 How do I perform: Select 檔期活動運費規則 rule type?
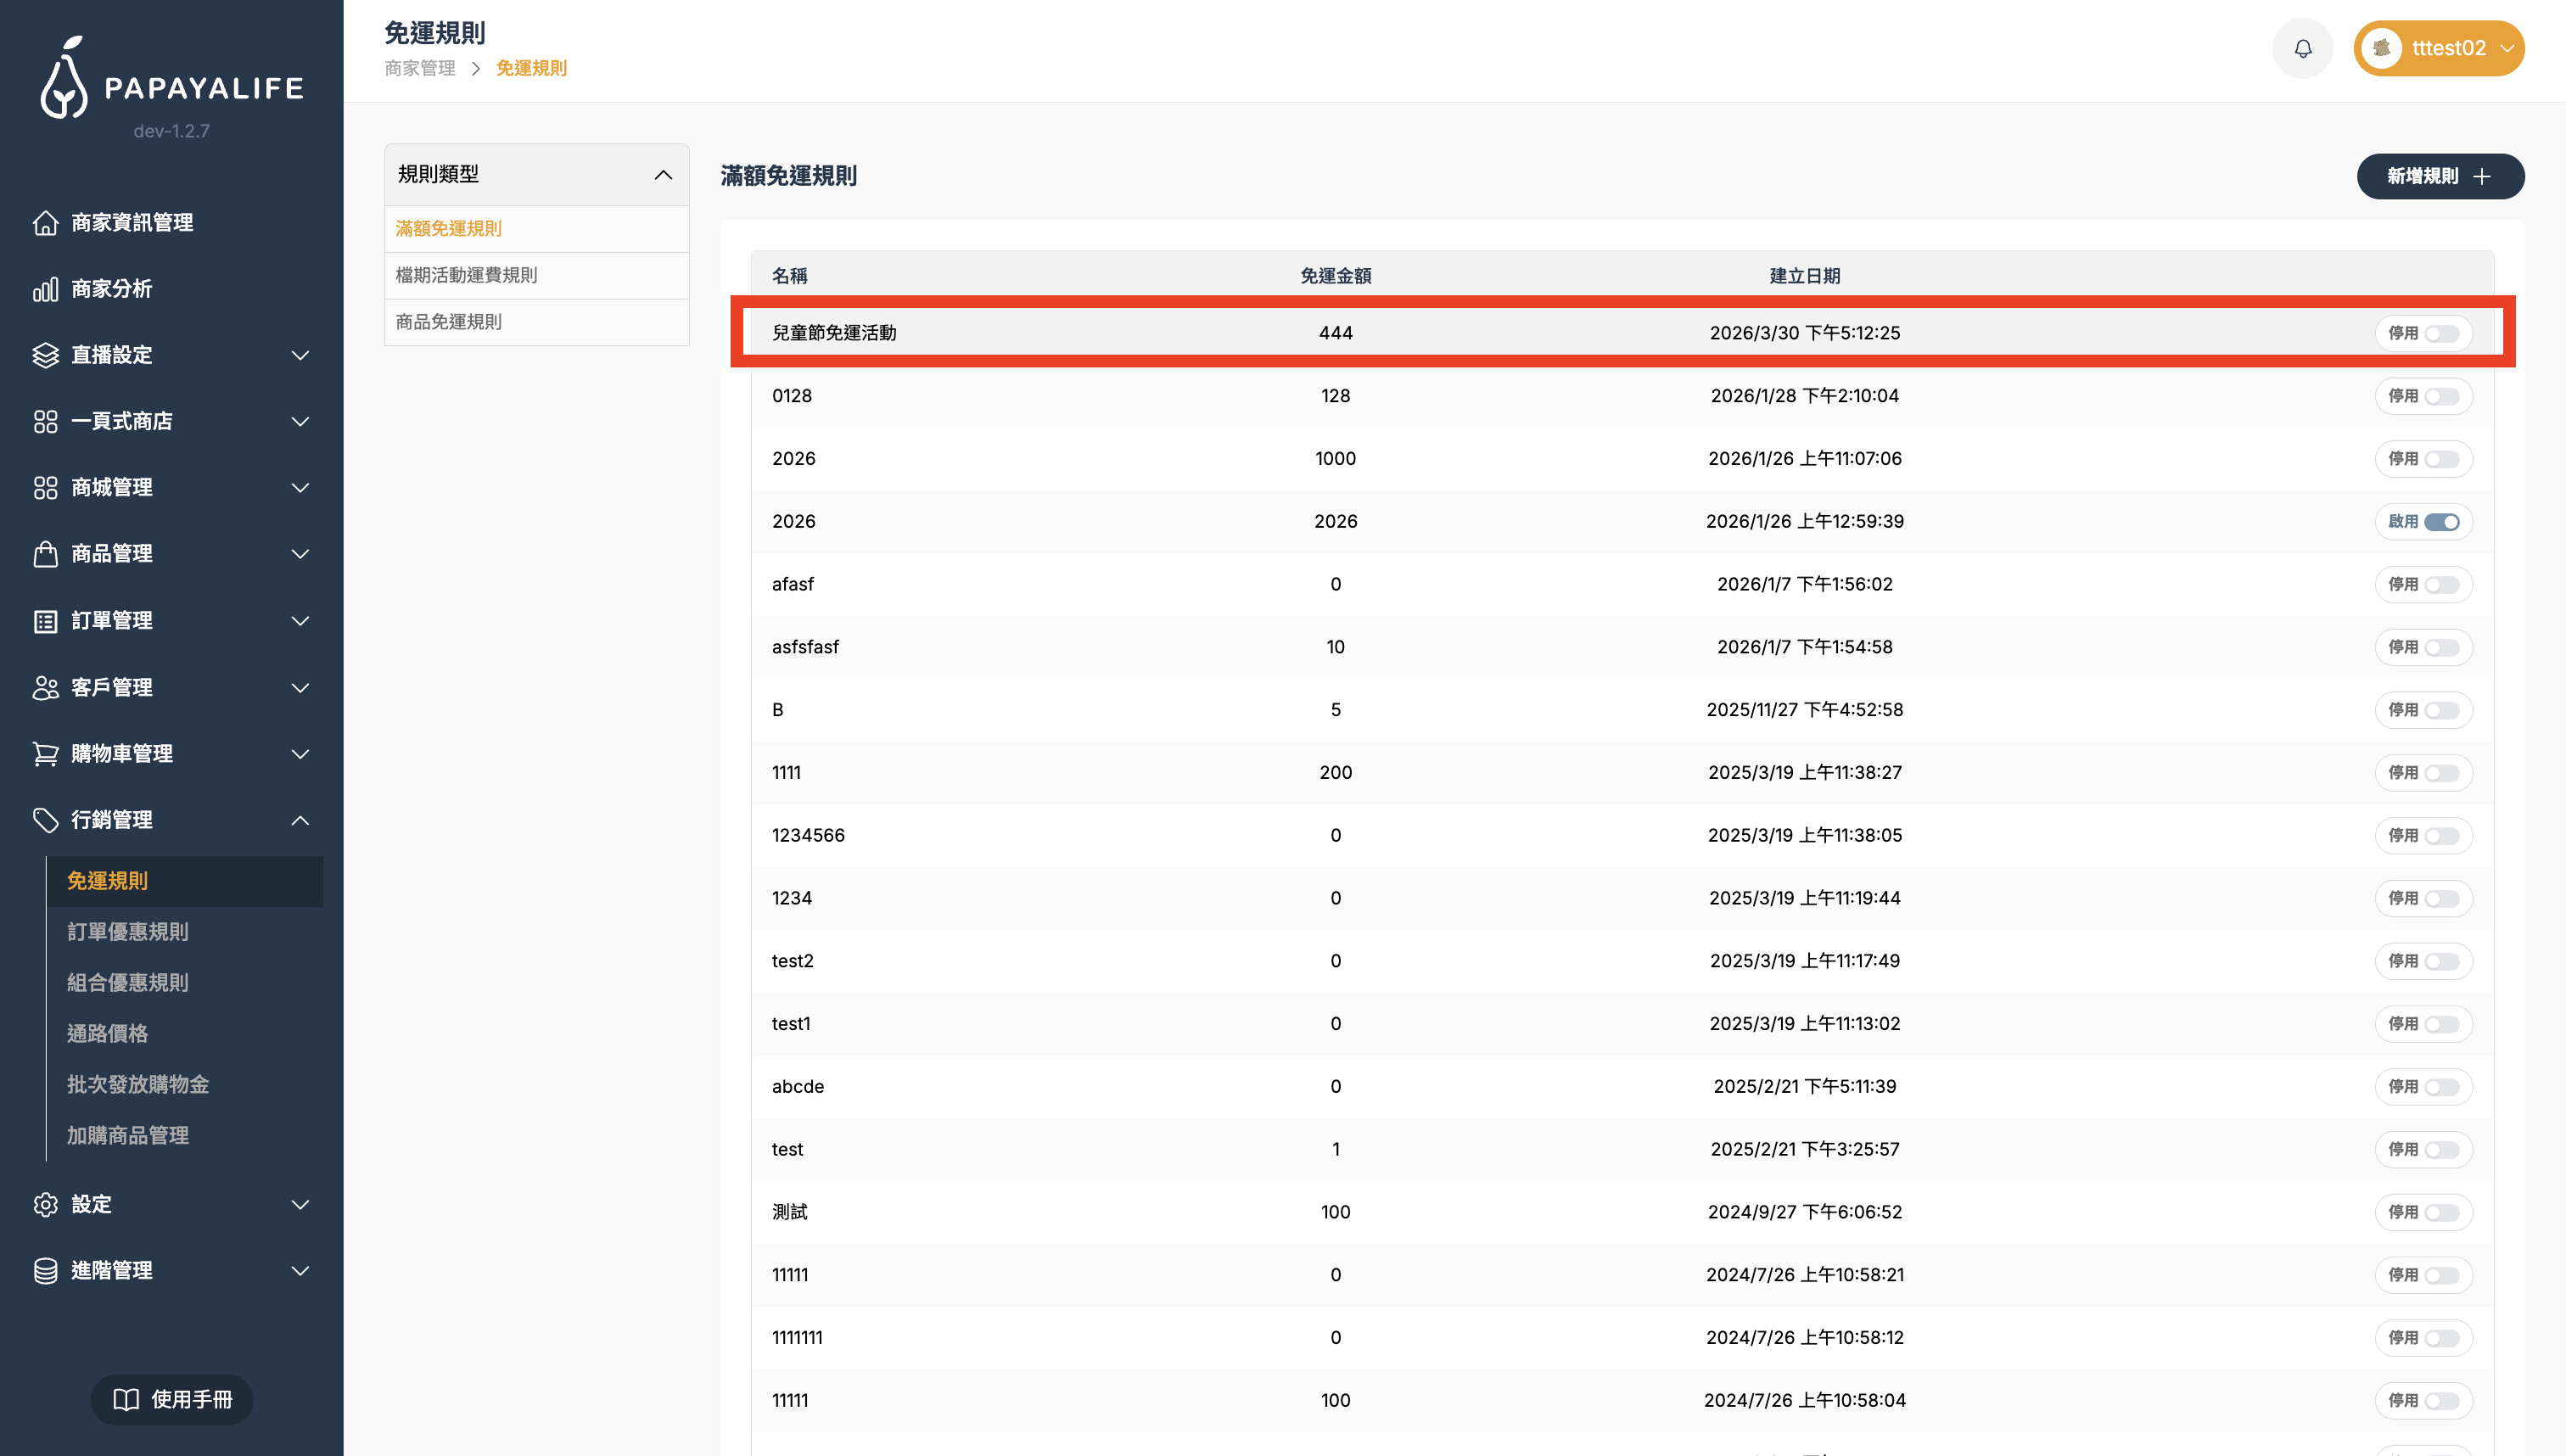466,275
